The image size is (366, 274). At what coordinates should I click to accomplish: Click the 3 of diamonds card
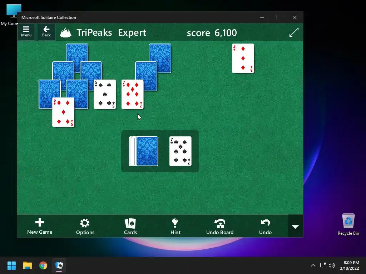tap(243, 58)
